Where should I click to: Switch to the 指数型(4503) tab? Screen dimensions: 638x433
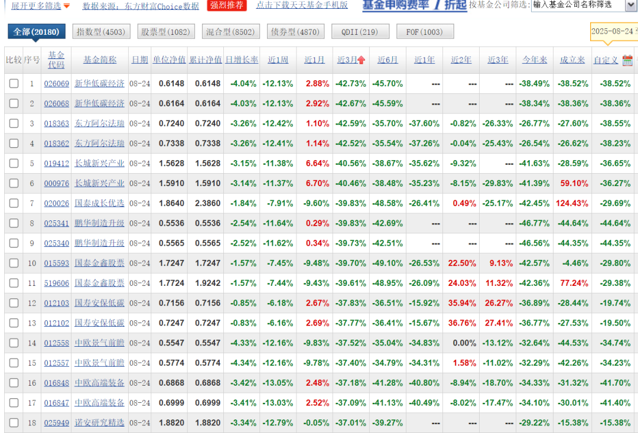(x=102, y=32)
